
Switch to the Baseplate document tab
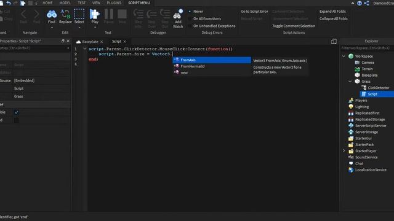[x=90, y=42]
